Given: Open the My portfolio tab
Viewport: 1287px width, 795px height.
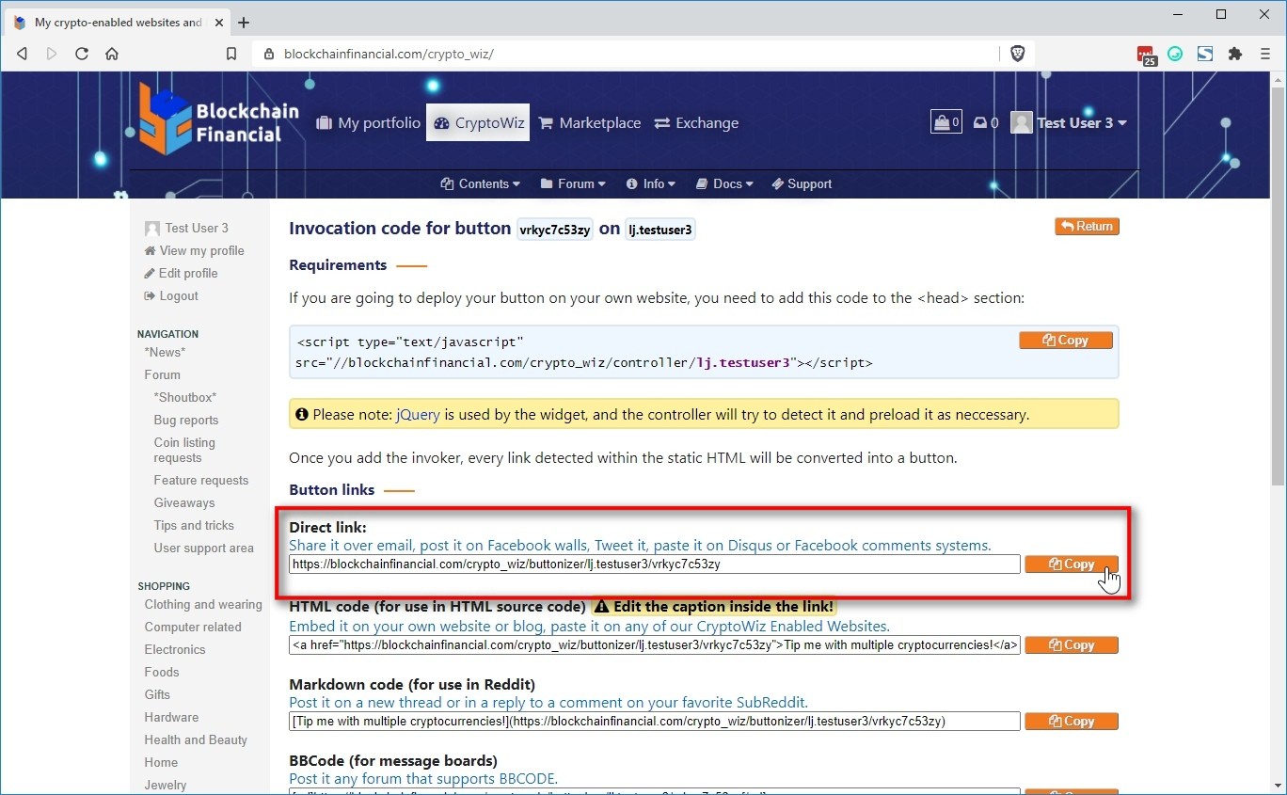Looking at the screenshot, I should 369,122.
